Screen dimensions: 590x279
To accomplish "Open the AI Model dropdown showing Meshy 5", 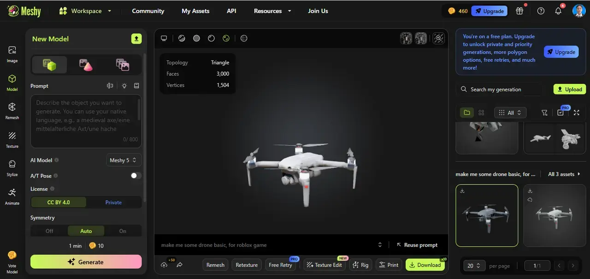I will coord(123,160).
